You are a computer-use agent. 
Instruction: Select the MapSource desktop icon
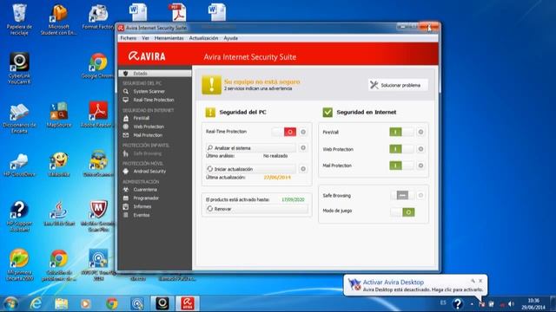[59, 115]
